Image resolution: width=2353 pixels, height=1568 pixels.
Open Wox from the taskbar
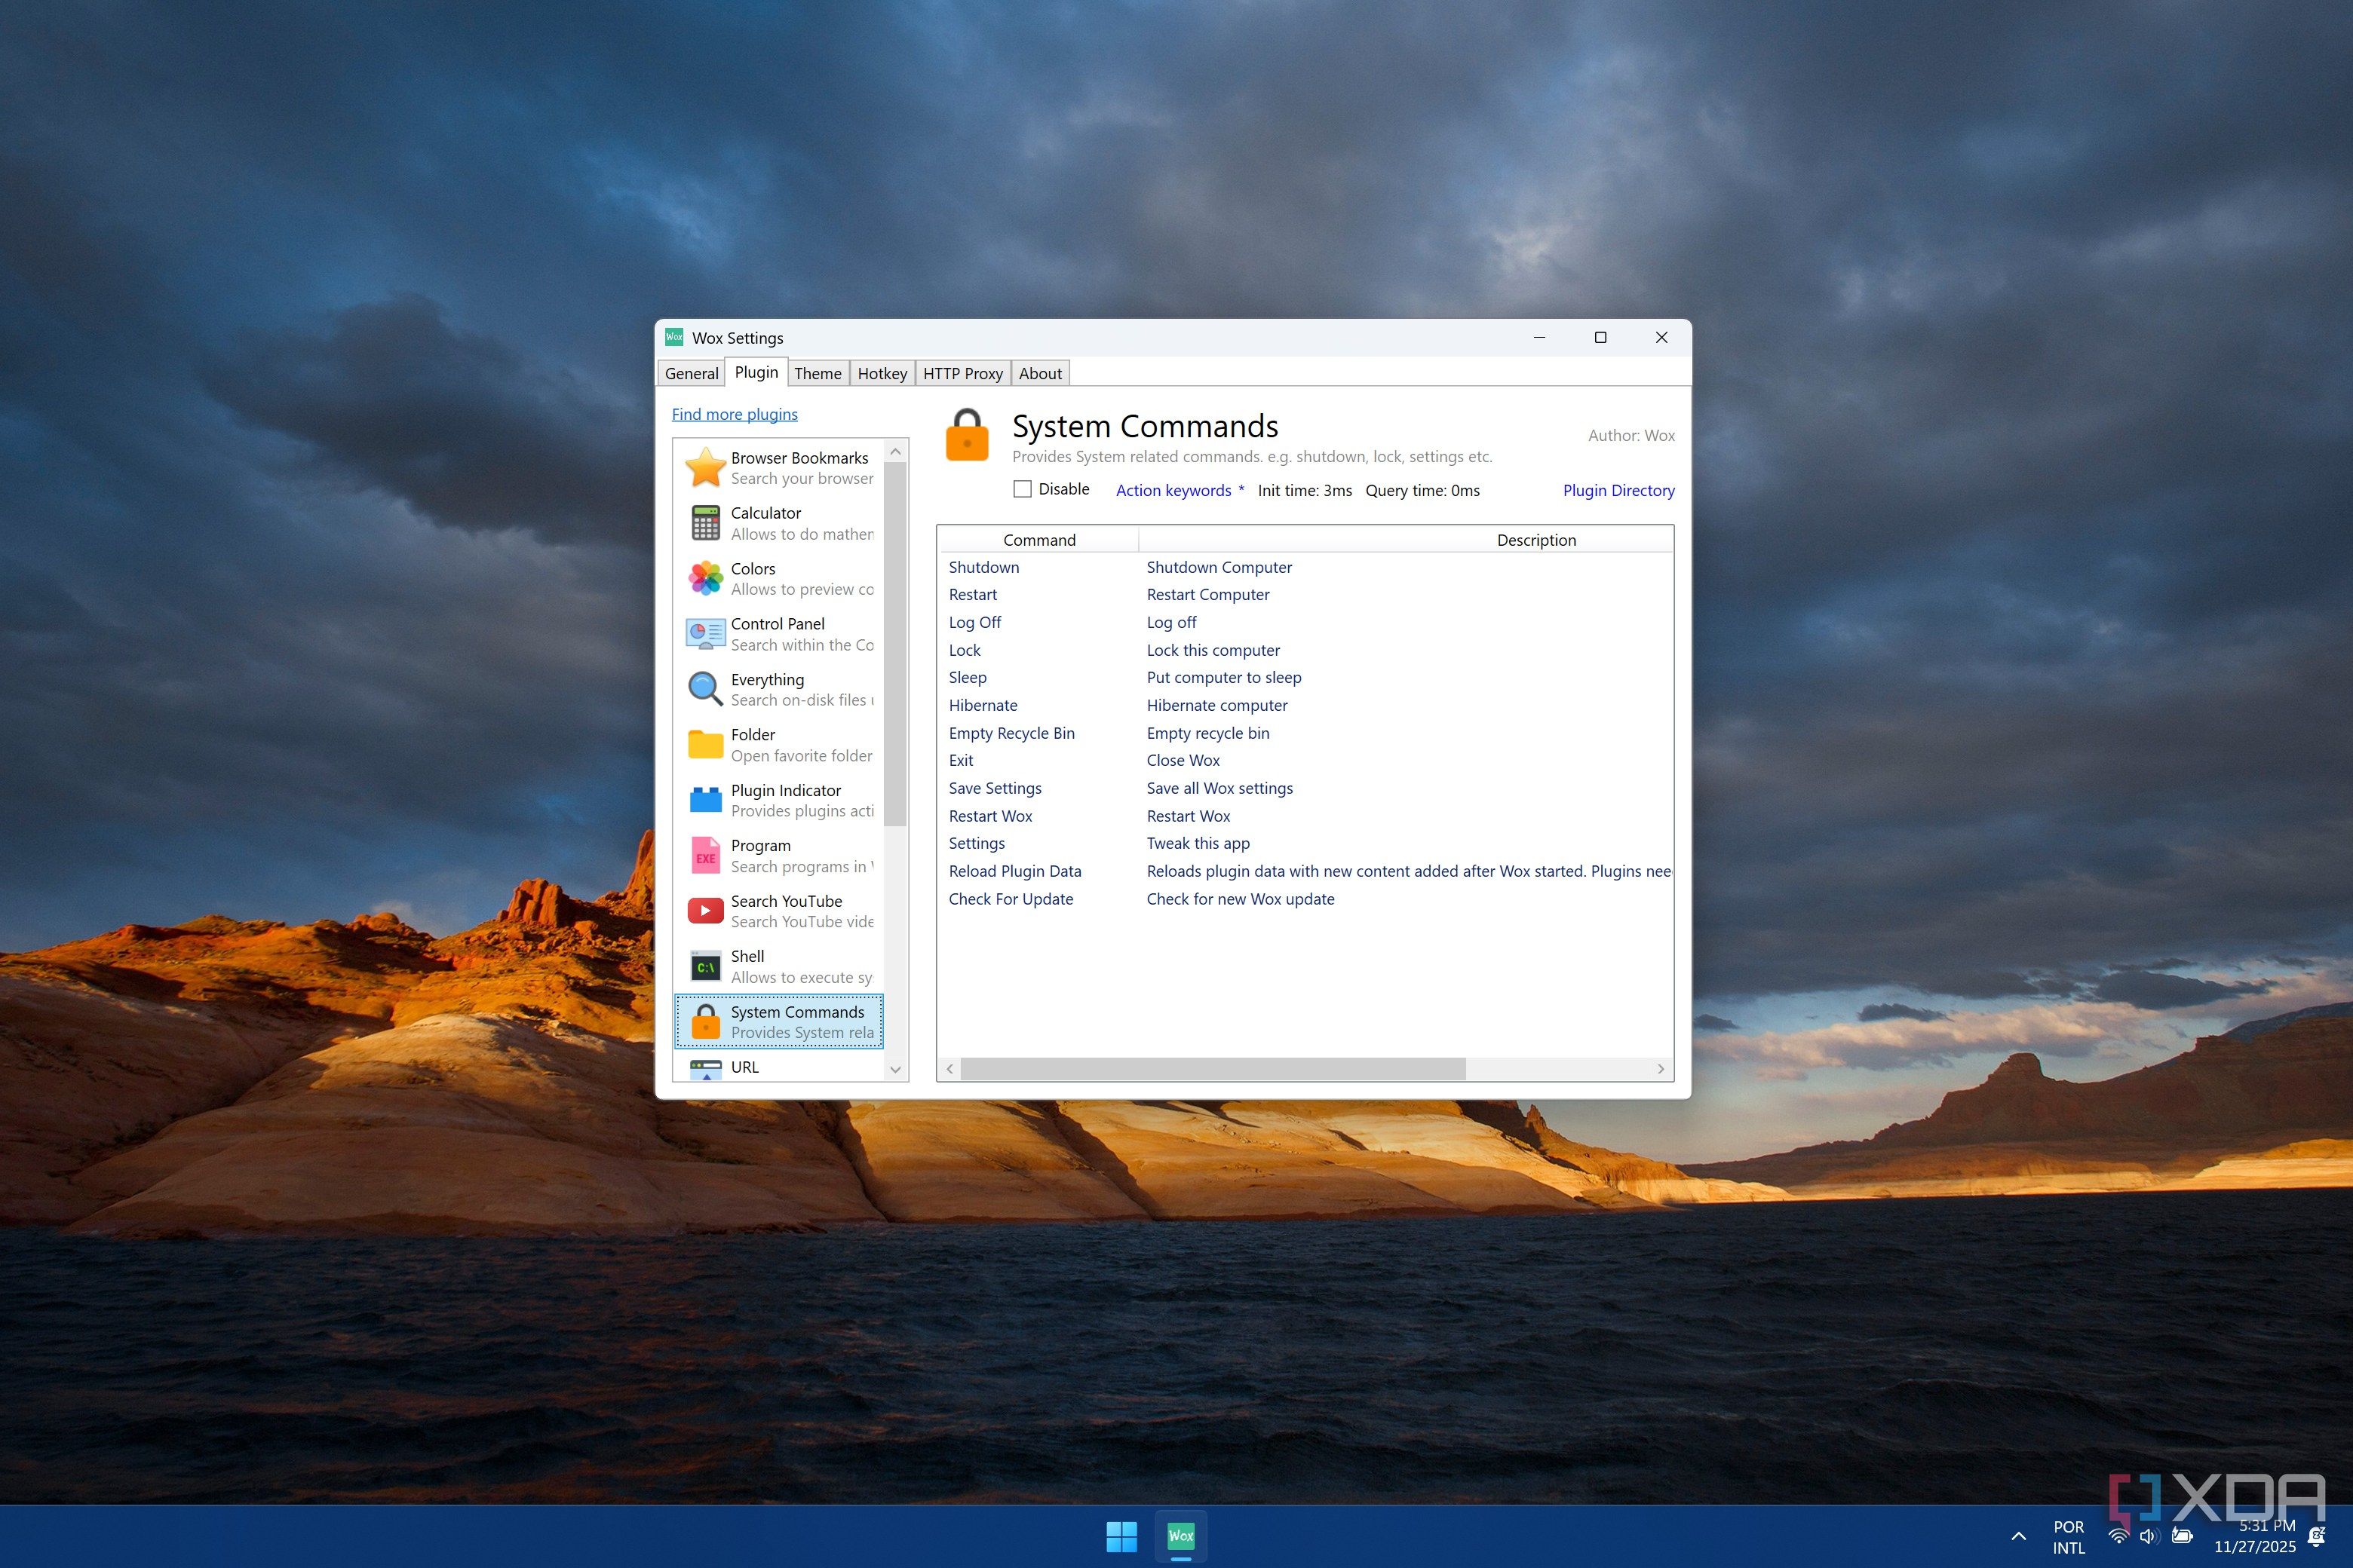point(1180,1536)
